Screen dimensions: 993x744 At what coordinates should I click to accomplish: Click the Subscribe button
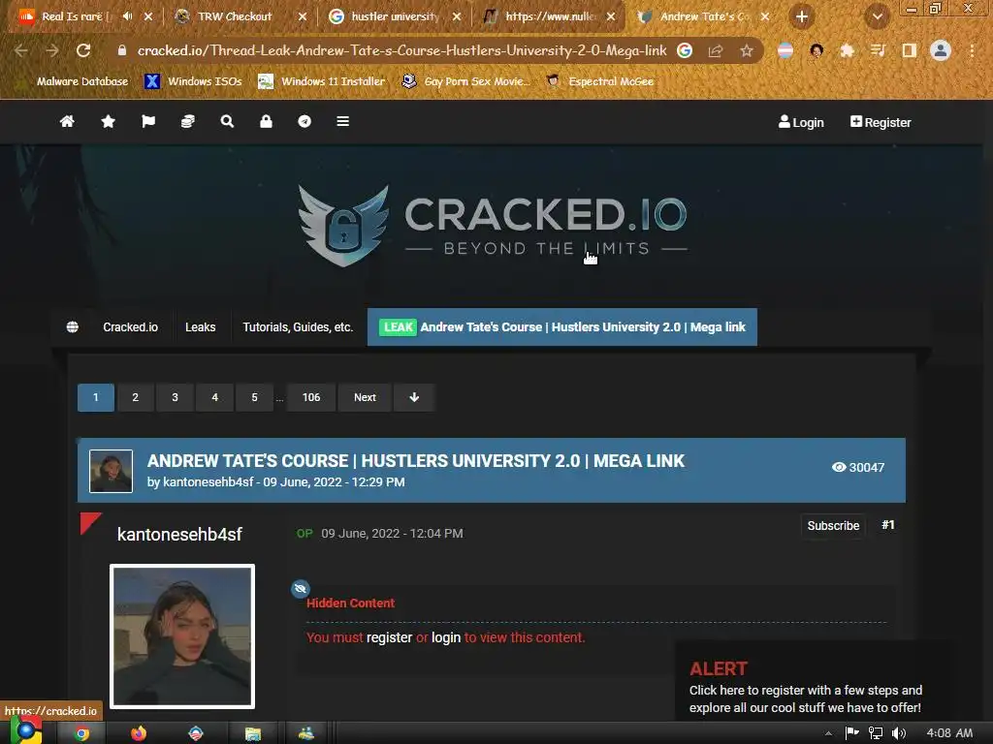tap(833, 526)
